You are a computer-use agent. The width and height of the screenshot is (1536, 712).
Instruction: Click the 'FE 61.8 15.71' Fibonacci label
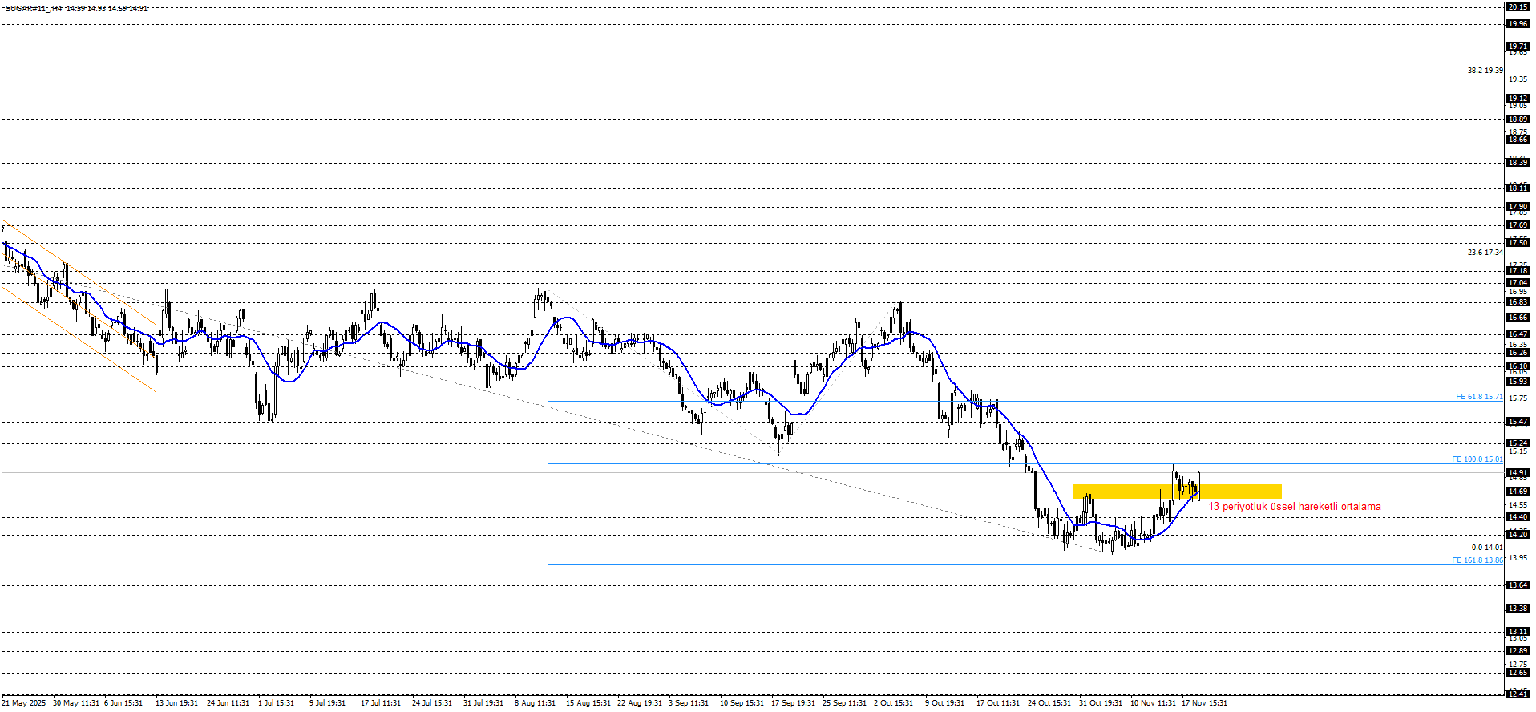(x=1478, y=397)
